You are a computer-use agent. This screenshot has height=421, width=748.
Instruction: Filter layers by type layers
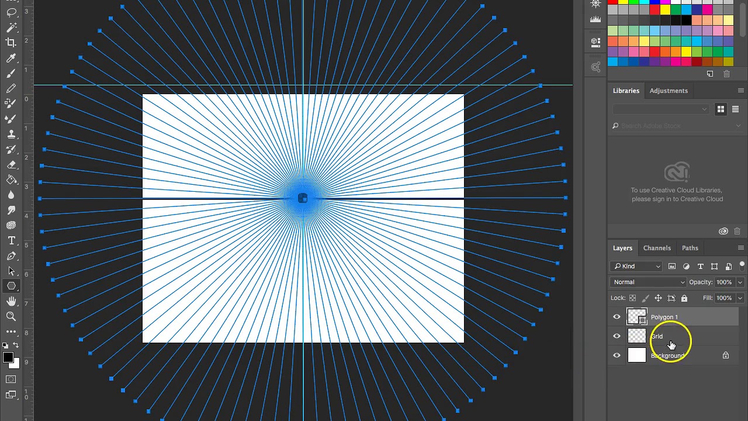pyautogui.click(x=700, y=267)
